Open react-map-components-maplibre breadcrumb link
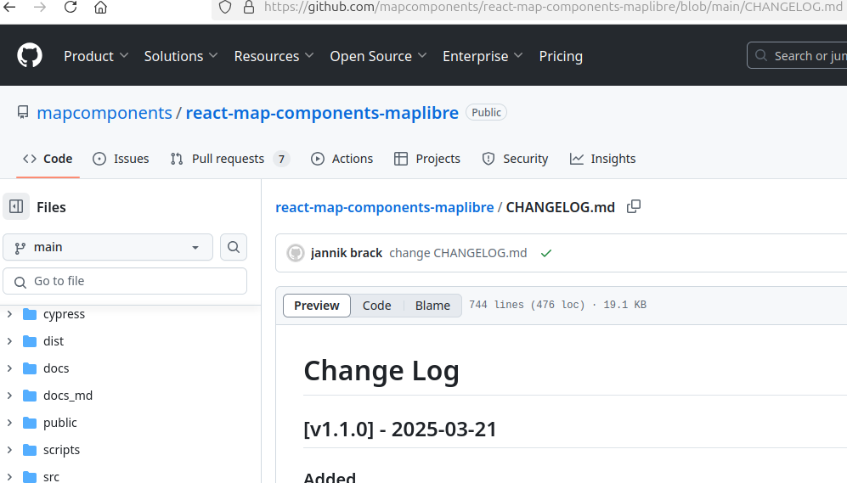The width and height of the screenshot is (847, 483). pos(385,207)
